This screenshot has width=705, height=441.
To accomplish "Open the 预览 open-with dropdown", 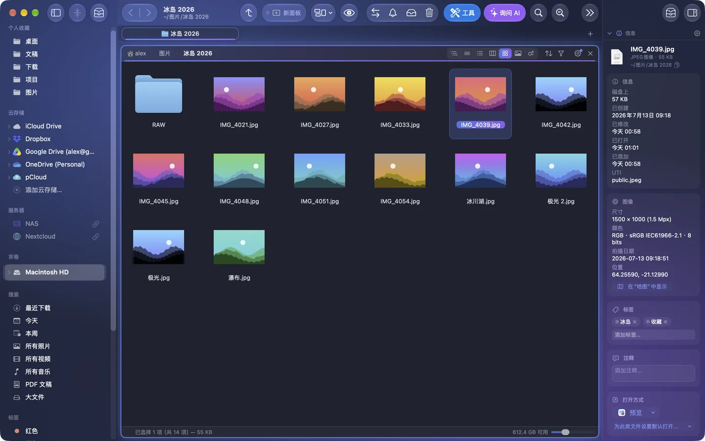I will pos(636,413).
